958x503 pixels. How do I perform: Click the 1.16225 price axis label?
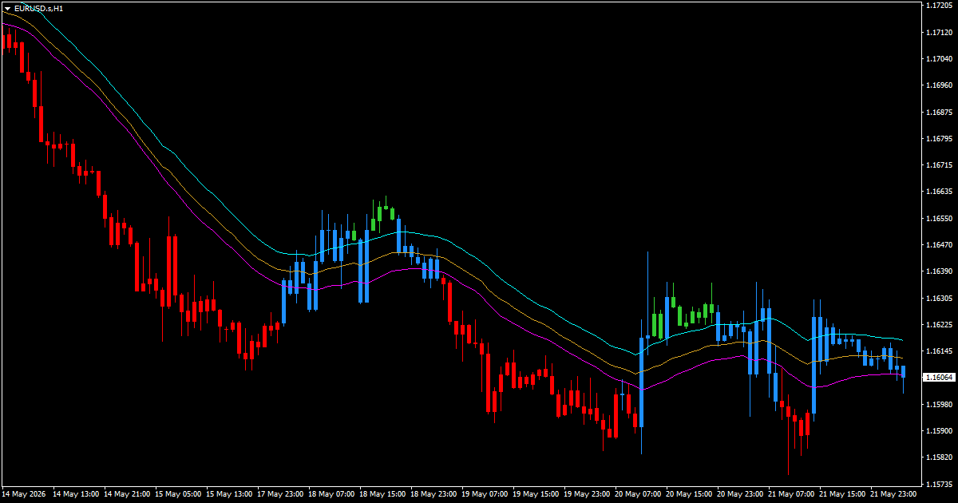pyautogui.click(x=938, y=325)
